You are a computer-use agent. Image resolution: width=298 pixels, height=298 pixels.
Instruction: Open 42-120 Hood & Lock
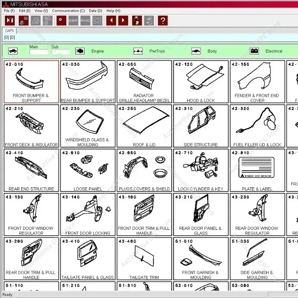pyautogui.click(x=201, y=82)
